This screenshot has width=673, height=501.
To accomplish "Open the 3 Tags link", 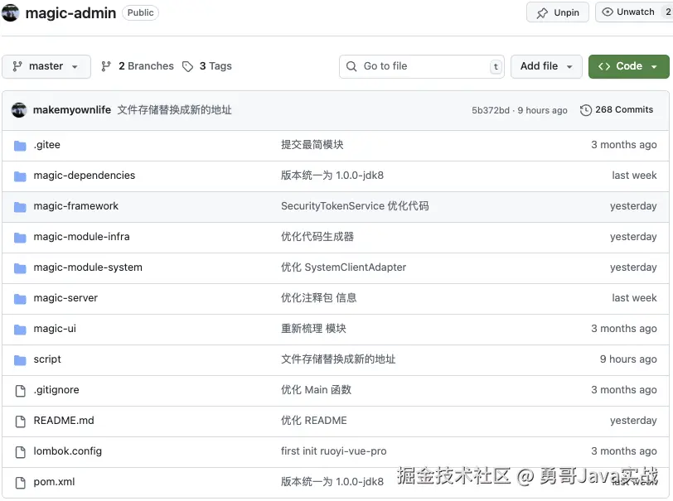I will pos(207,66).
